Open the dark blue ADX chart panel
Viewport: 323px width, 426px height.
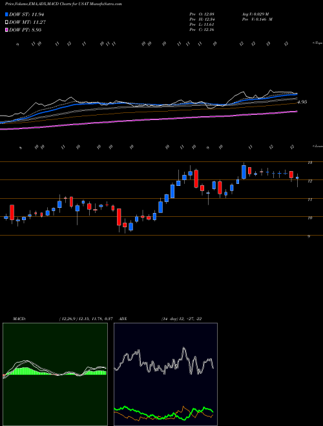pos(165,374)
